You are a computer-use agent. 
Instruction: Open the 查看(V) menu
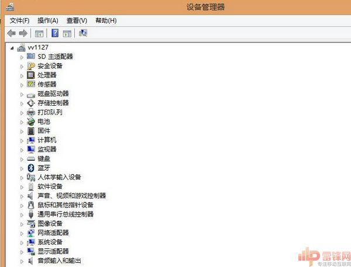77,20
